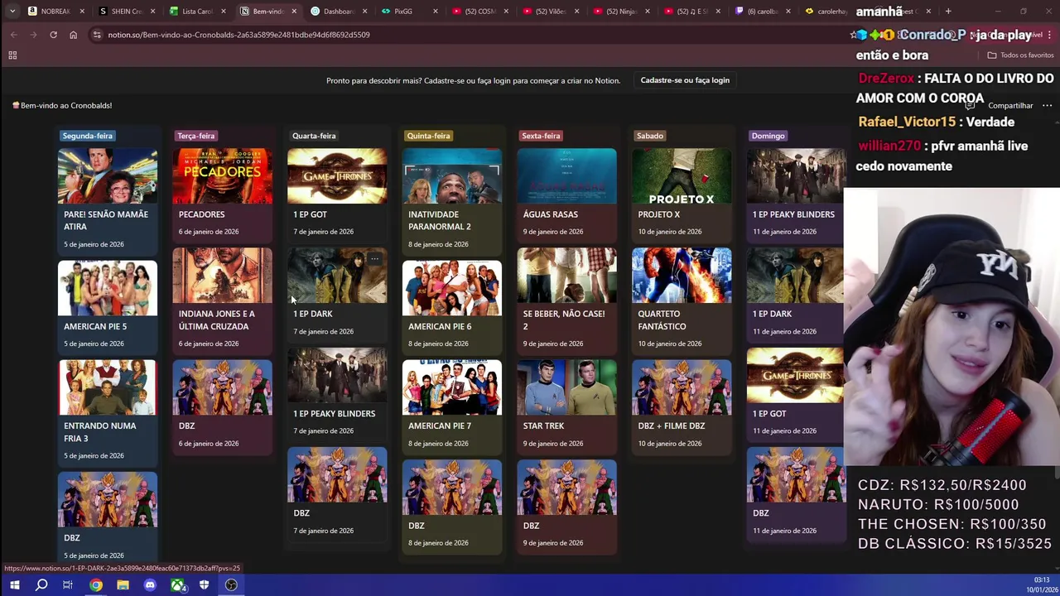Open the Todos os favoritos bookmarks folder
Viewport: 1060px width, 596px height.
(1020, 55)
